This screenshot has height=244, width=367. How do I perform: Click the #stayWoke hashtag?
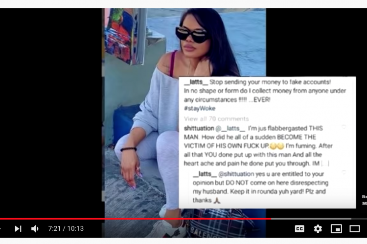tap(200, 108)
